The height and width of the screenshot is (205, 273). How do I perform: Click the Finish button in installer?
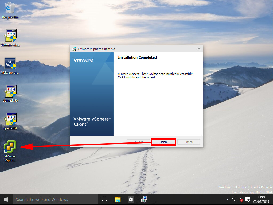coord(163,142)
